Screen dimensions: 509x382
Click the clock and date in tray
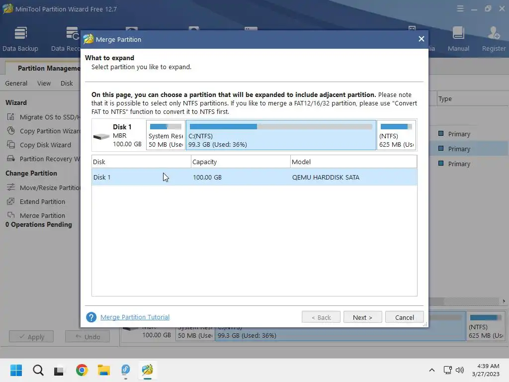tap(486, 370)
